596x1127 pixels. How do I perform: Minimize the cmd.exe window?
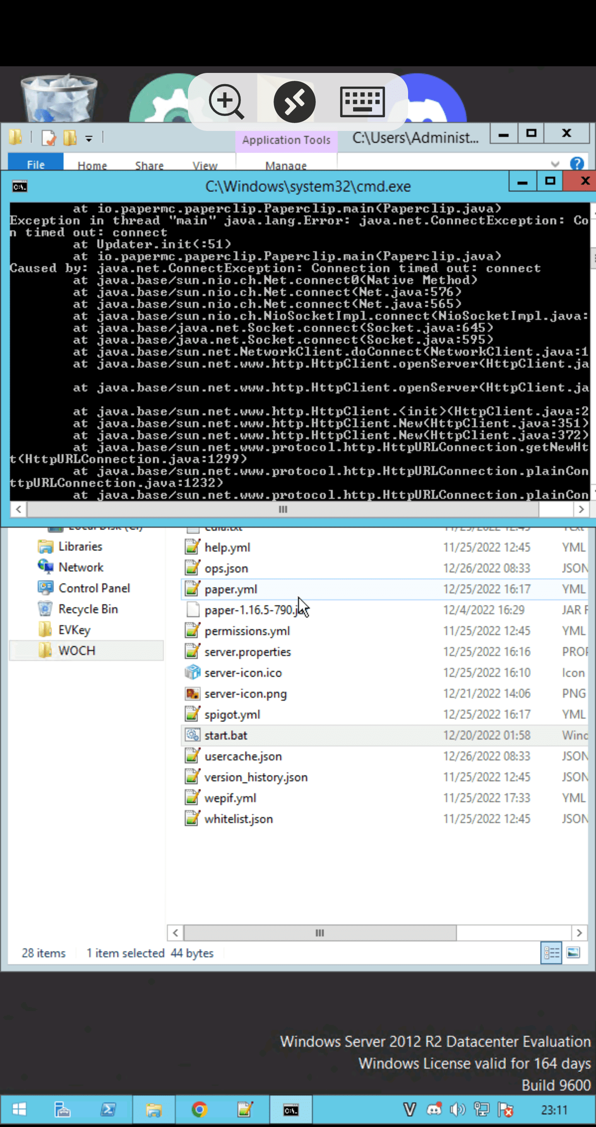522,181
